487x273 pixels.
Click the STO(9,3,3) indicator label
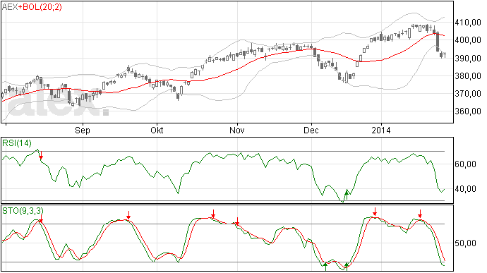click(23, 211)
